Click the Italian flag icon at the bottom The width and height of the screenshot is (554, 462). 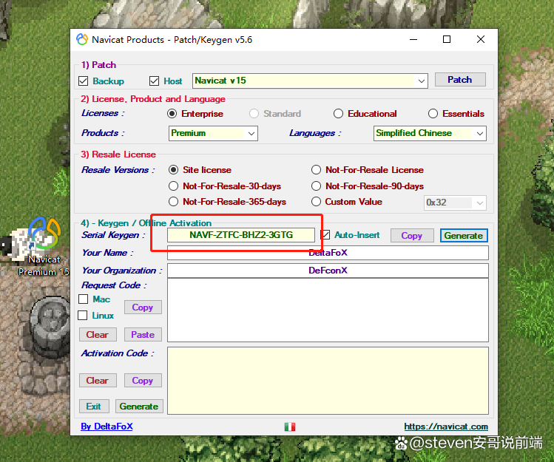click(290, 427)
